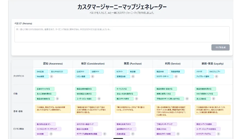This screenshot has width=241, height=139.
Task: Click plus icon next to 不明点をサポートに問い合わせる
Action: pyautogui.click(x=184, y=99)
